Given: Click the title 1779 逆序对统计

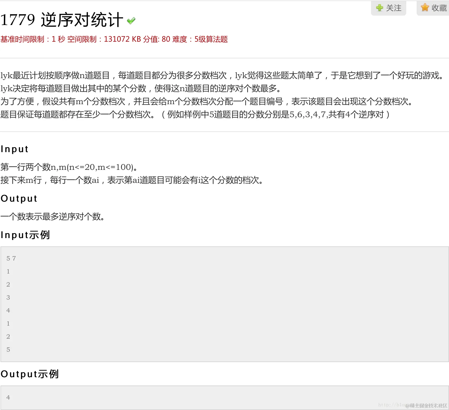Looking at the screenshot, I should click(62, 20).
